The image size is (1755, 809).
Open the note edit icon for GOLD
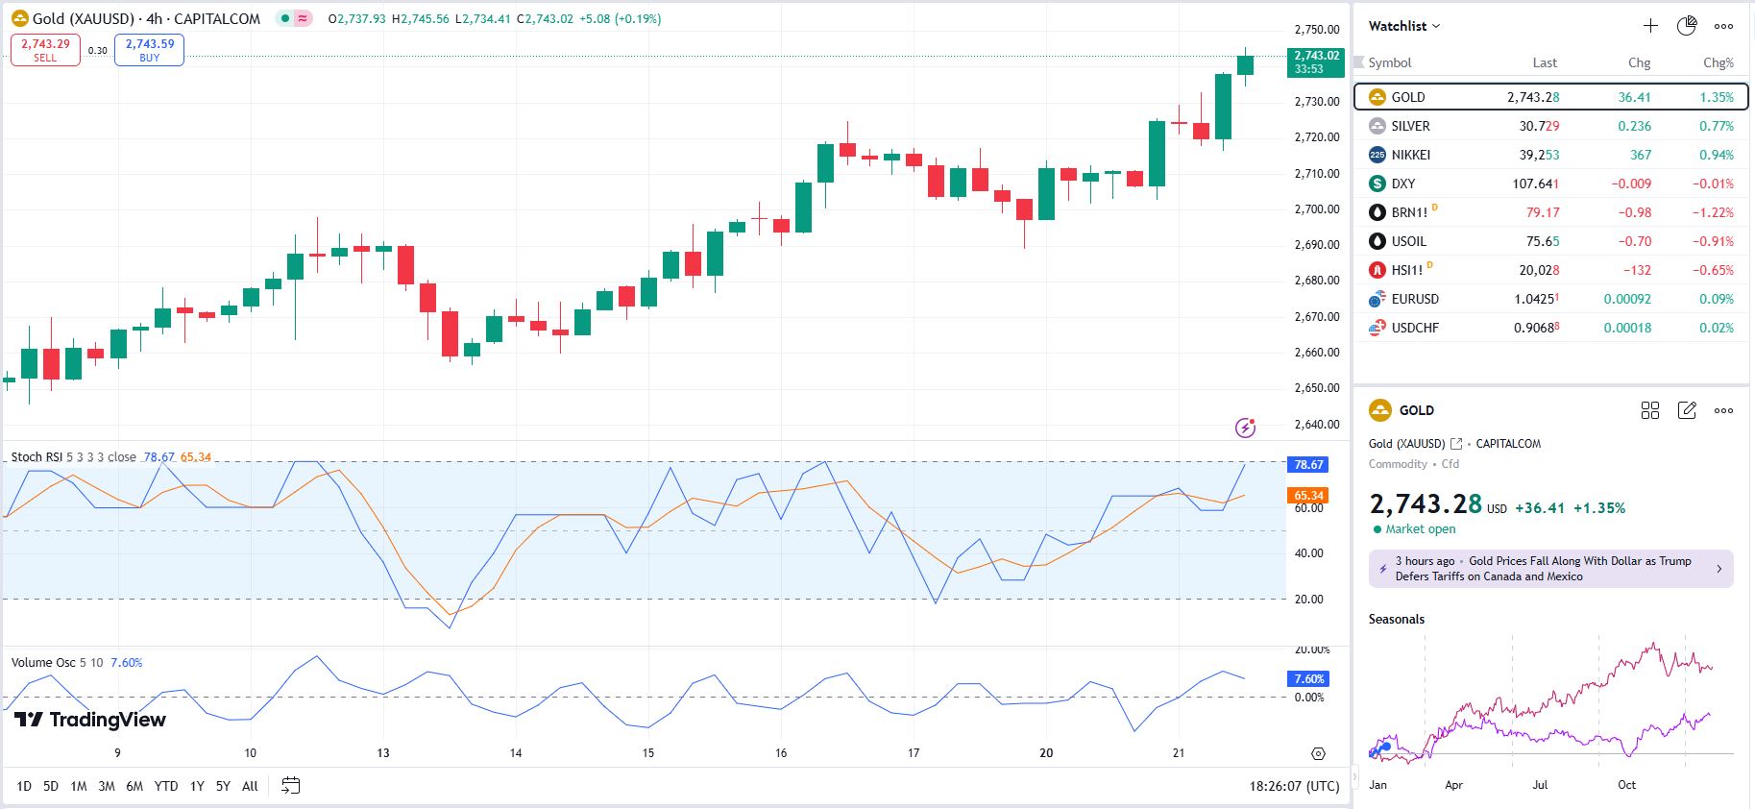tap(1687, 410)
